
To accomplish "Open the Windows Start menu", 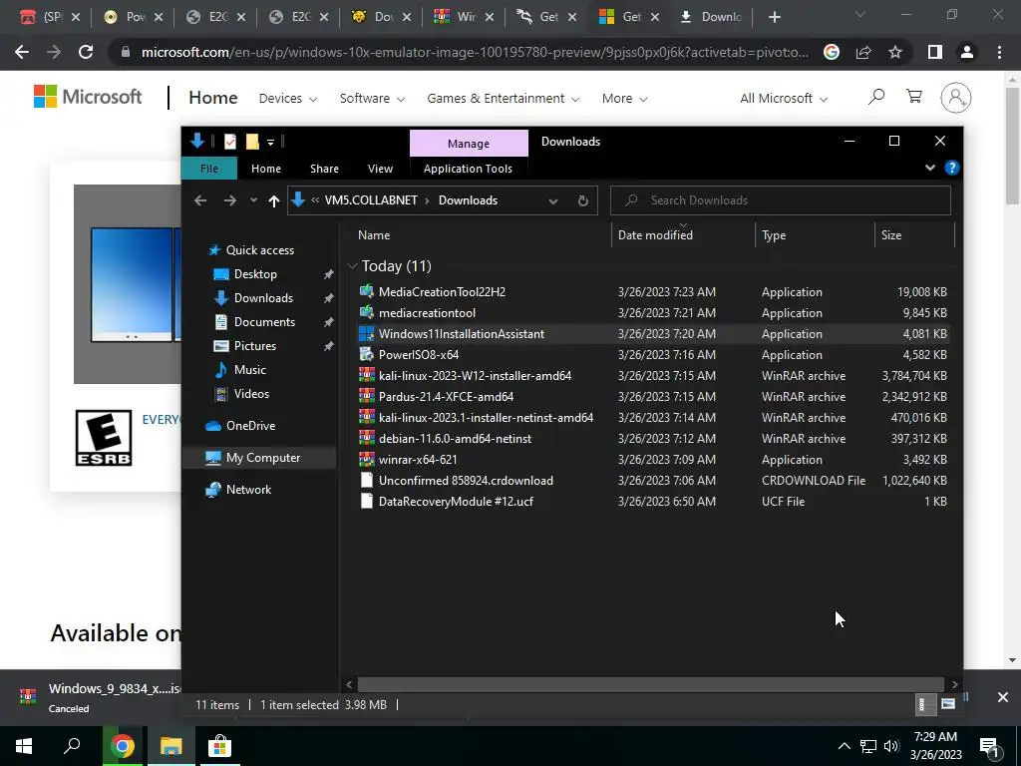I will coord(24,746).
